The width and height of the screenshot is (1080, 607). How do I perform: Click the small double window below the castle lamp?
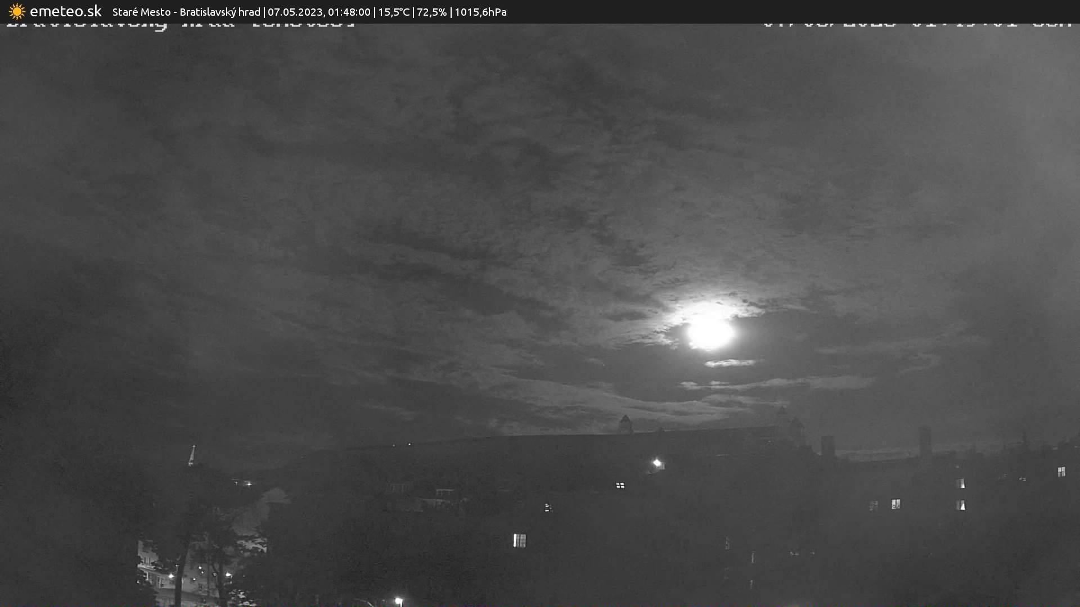620,485
